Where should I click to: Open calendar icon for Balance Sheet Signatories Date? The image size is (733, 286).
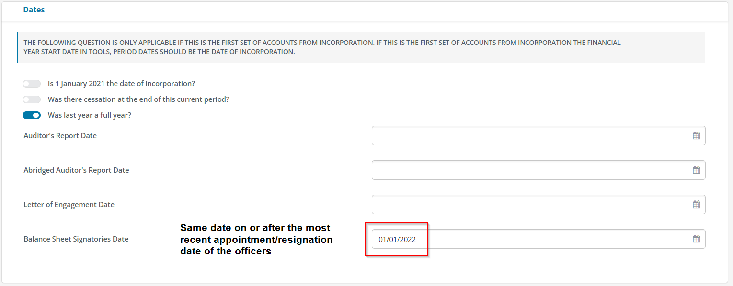pyautogui.click(x=696, y=239)
